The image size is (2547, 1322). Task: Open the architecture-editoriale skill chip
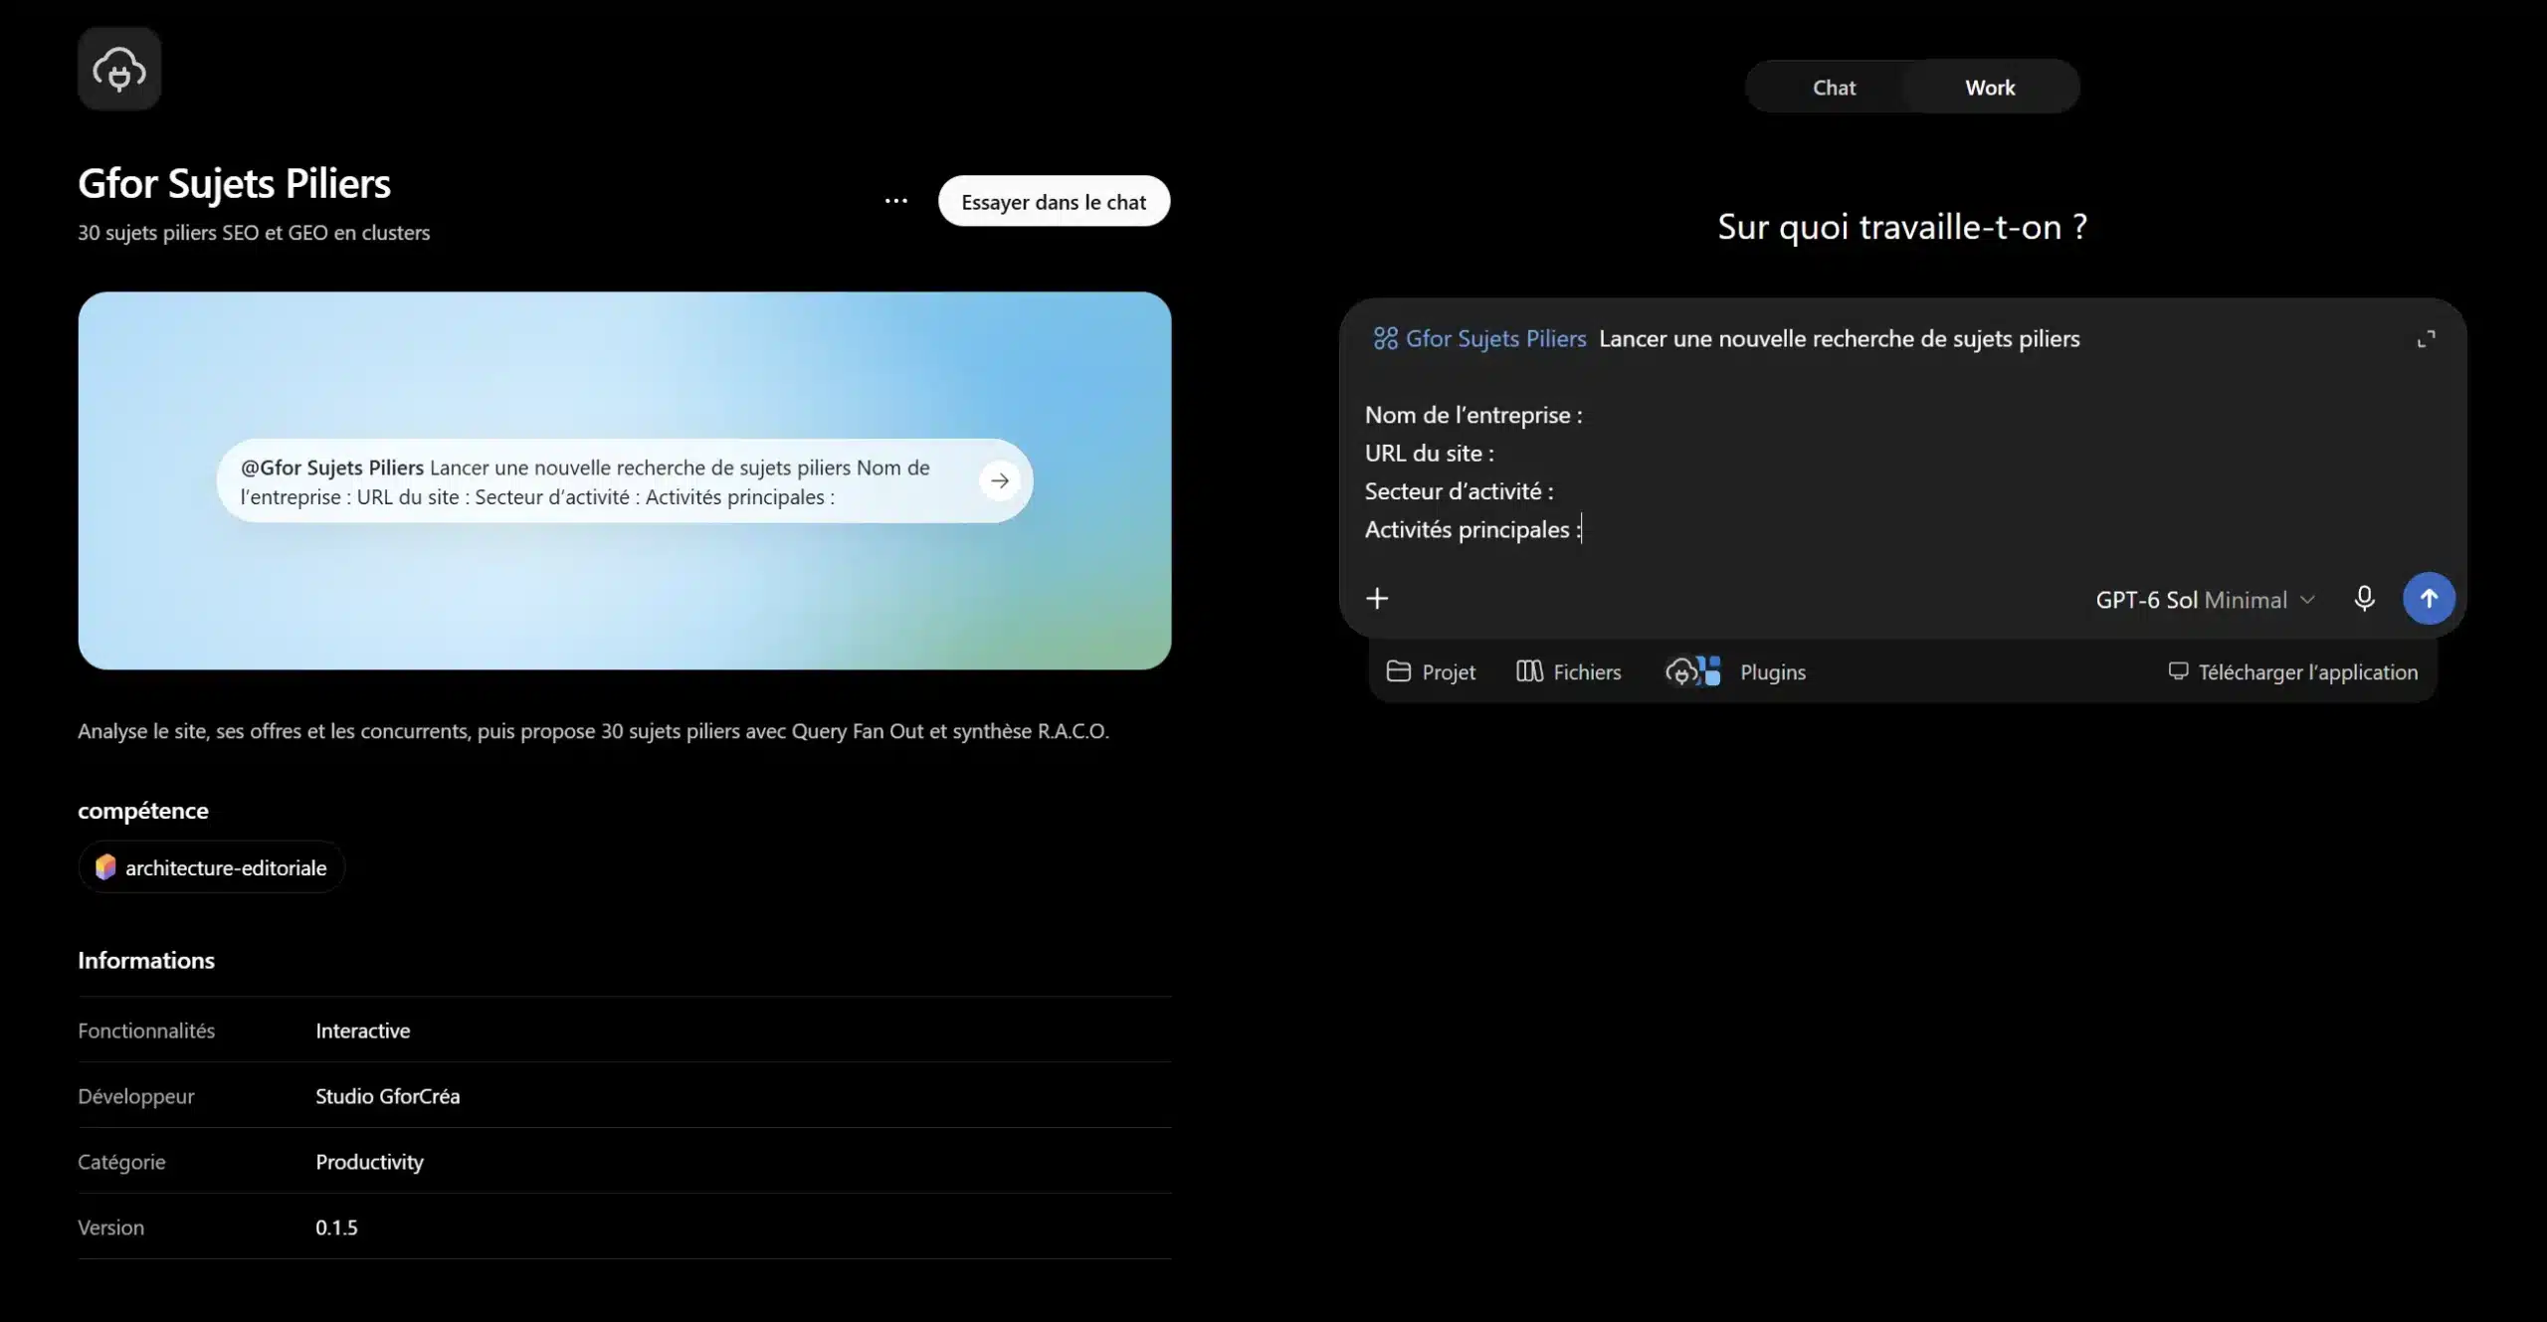point(212,867)
